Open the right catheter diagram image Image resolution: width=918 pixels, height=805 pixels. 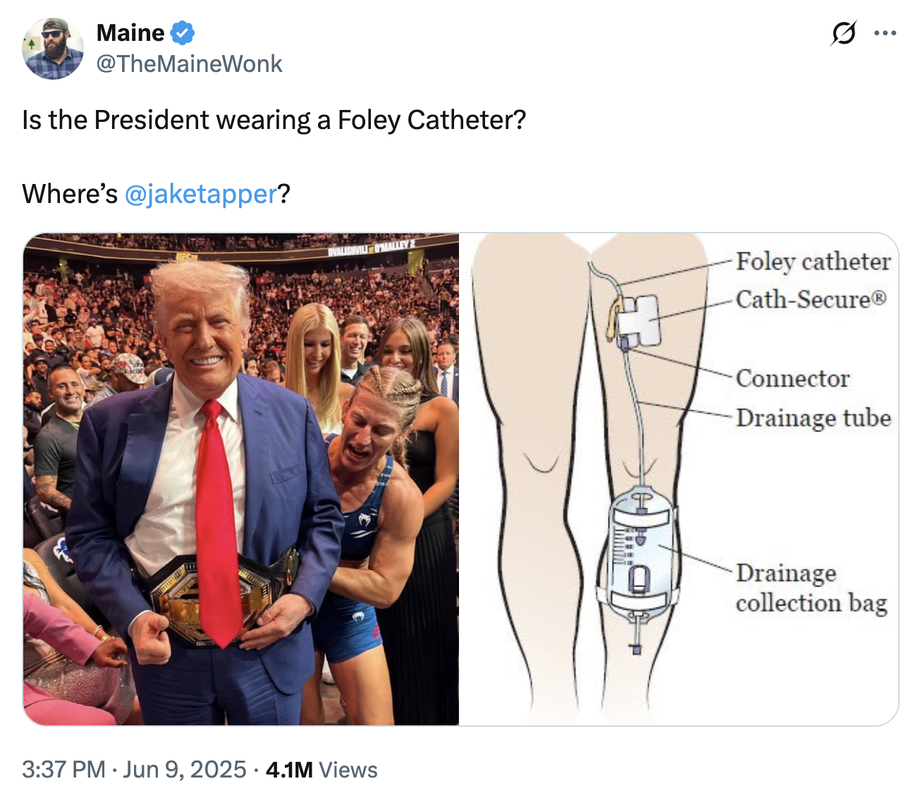click(x=678, y=479)
